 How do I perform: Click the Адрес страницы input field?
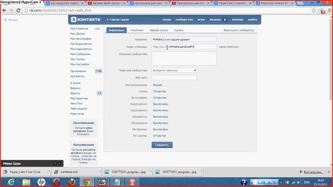(184, 47)
